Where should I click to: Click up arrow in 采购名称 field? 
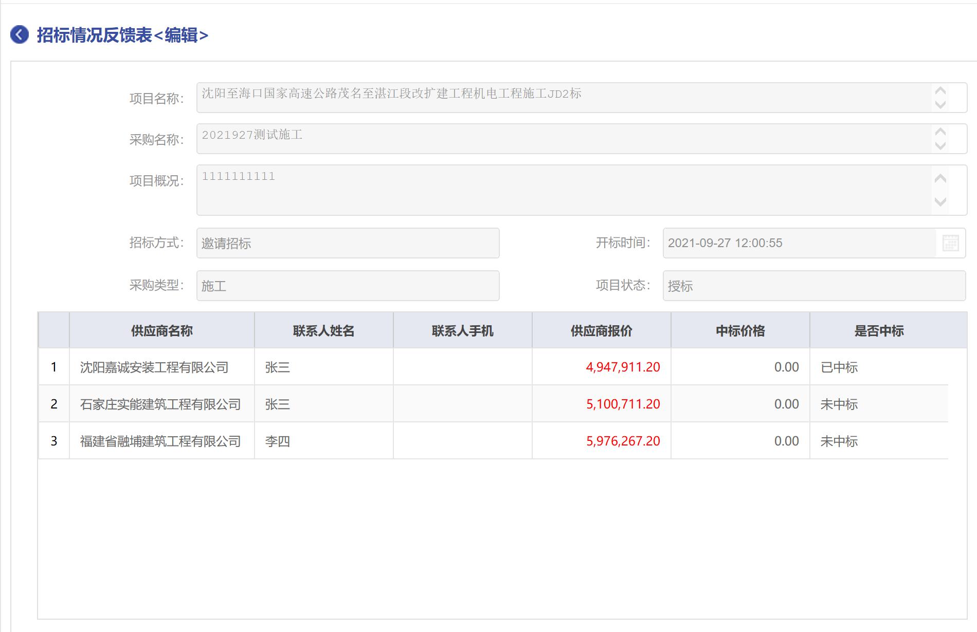(x=940, y=132)
